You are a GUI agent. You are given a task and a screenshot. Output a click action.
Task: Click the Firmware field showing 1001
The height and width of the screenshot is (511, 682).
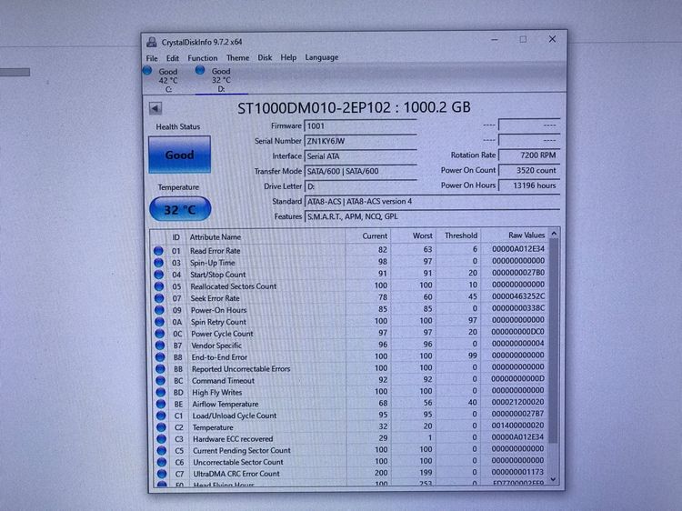click(360, 126)
